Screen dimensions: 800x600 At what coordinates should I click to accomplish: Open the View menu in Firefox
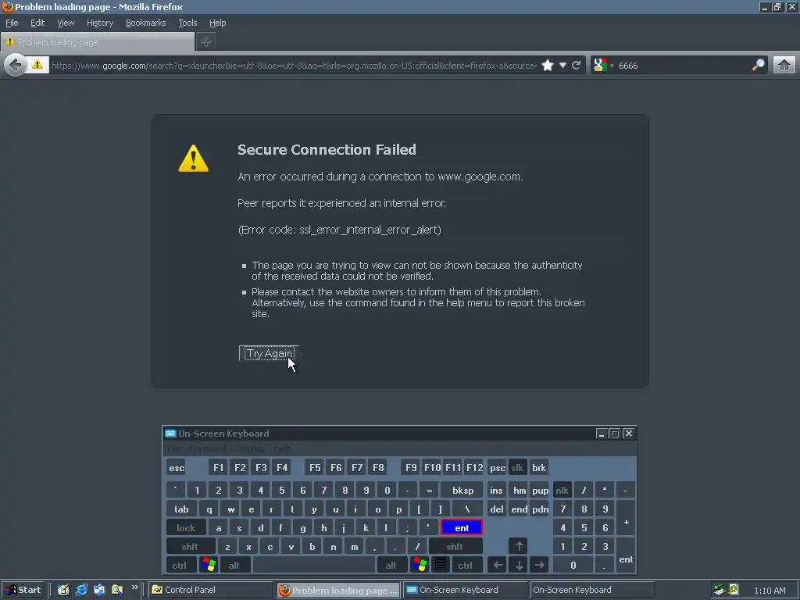point(66,23)
